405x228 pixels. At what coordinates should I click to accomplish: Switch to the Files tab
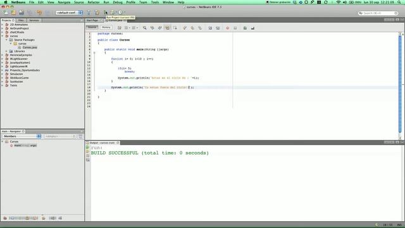click(21, 20)
